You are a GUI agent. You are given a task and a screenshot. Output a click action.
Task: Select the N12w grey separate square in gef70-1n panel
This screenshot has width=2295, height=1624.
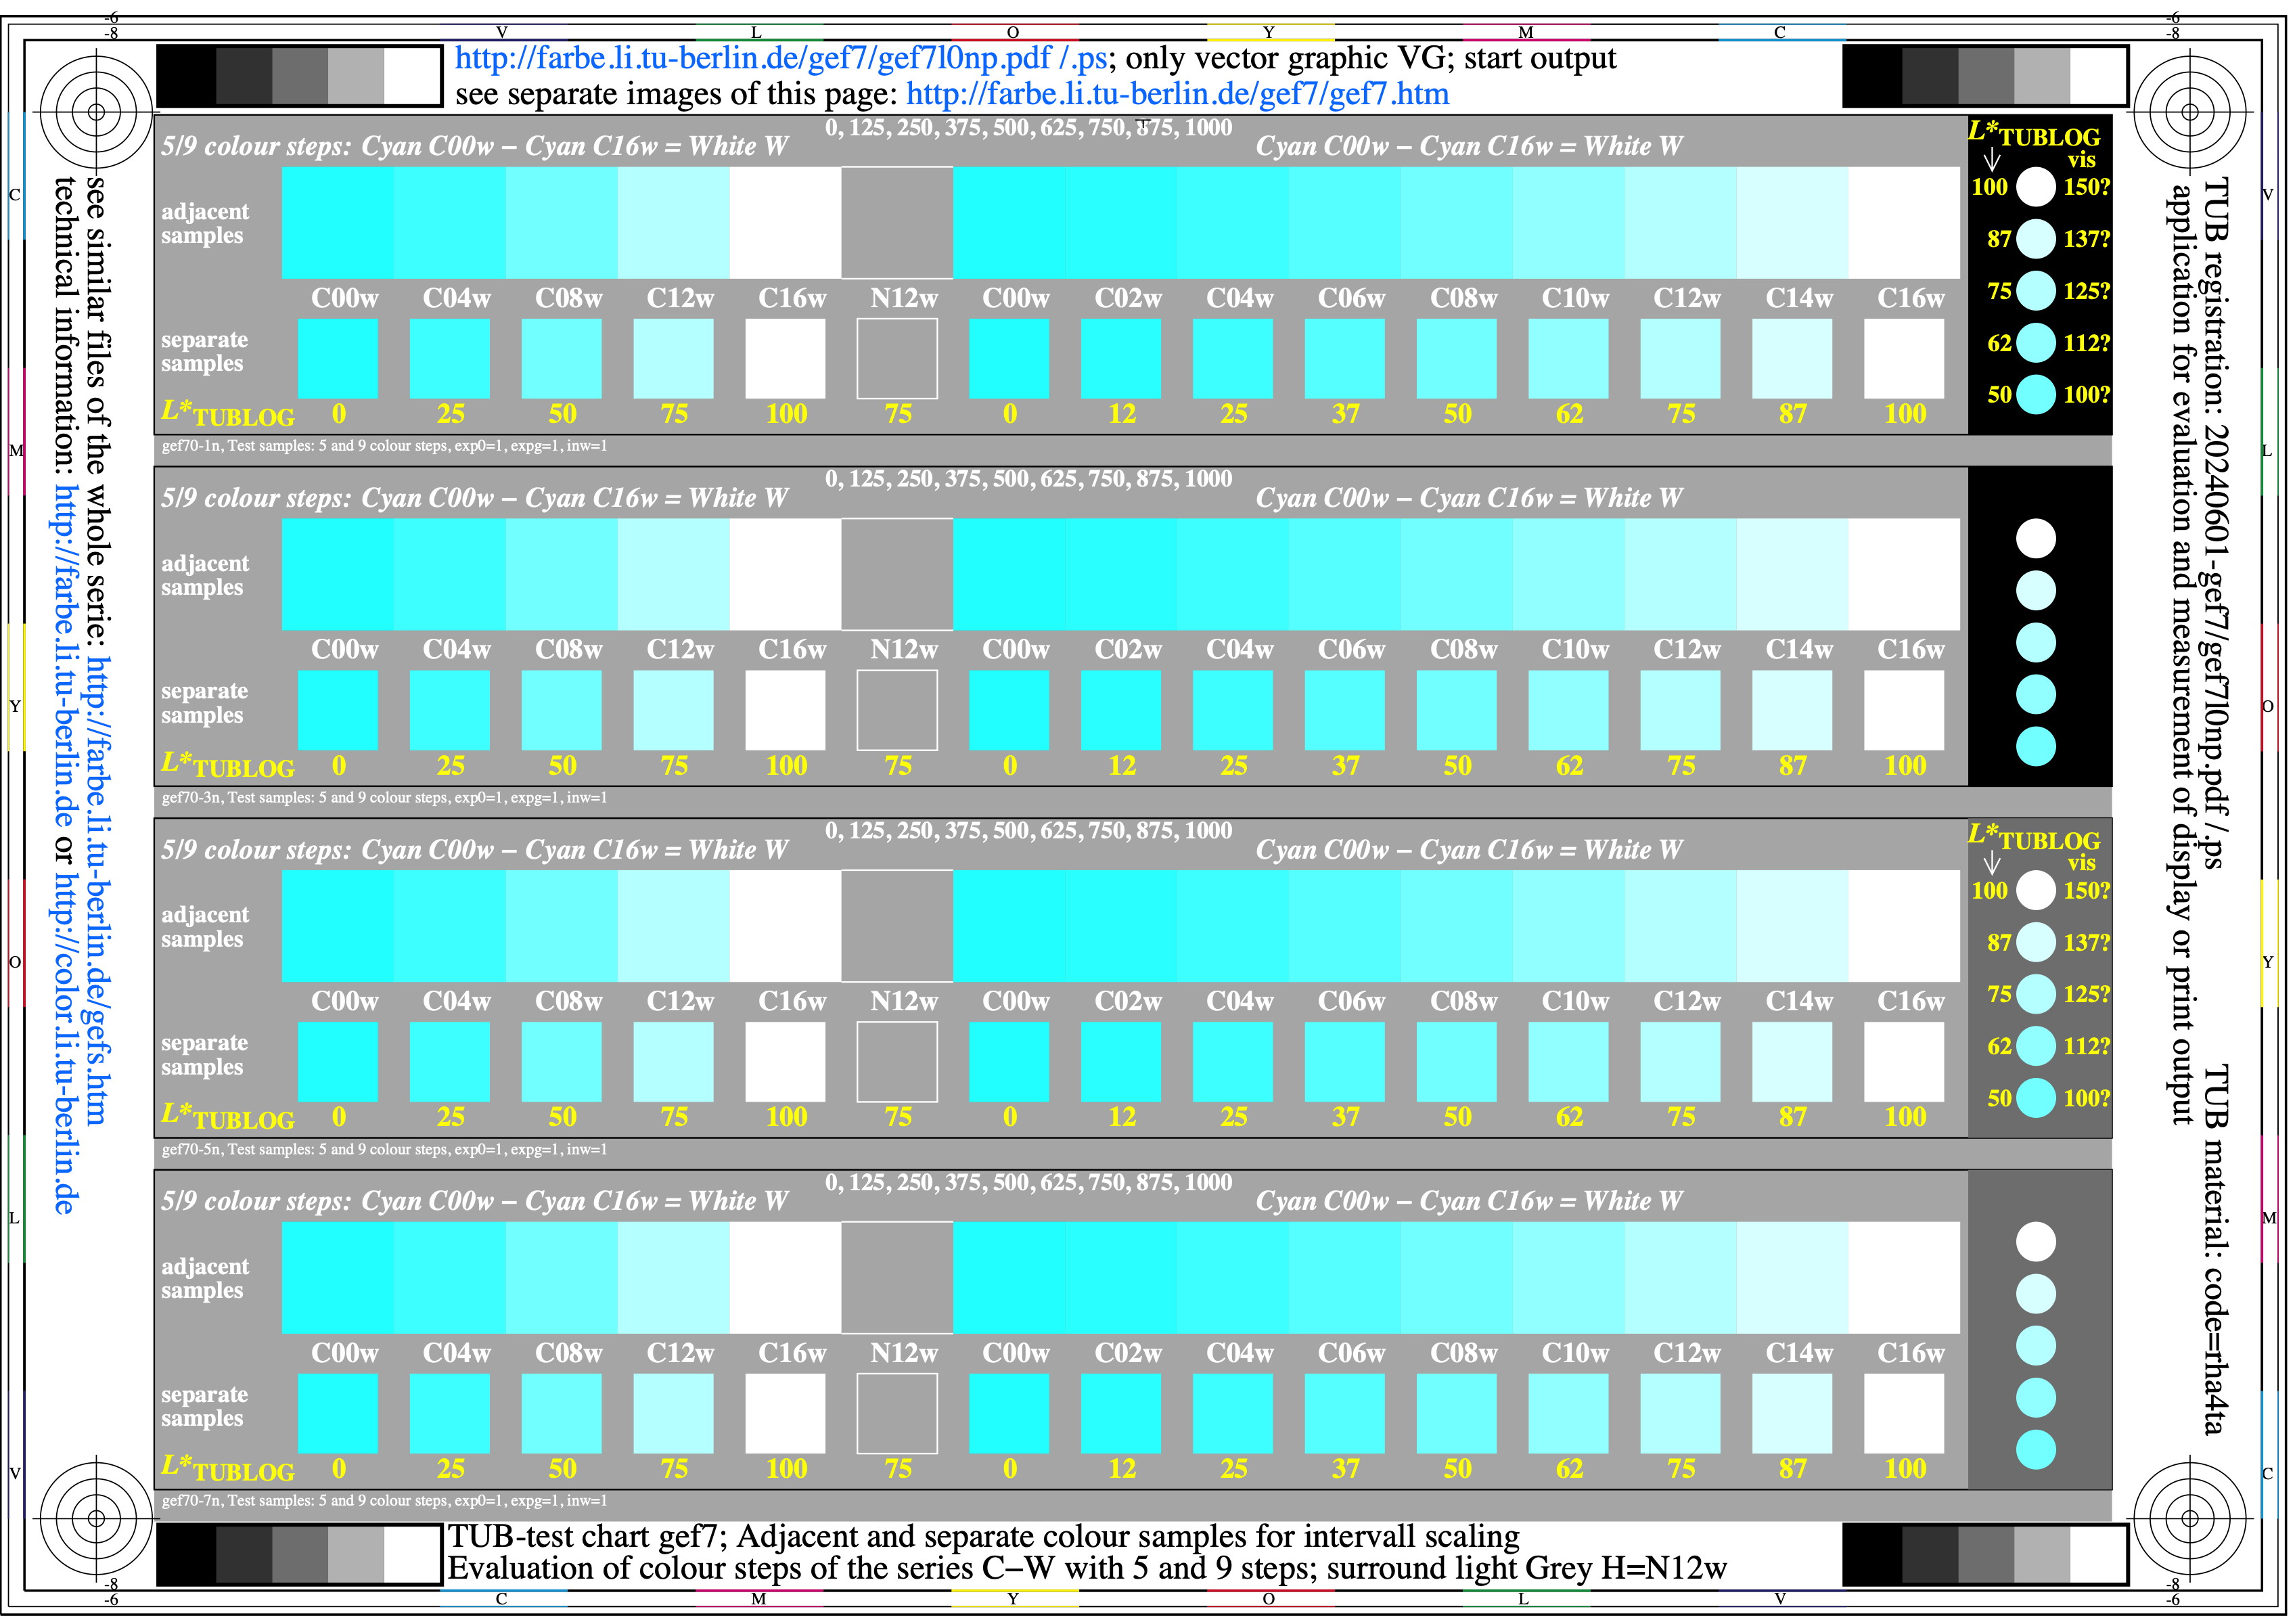click(x=897, y=359)
